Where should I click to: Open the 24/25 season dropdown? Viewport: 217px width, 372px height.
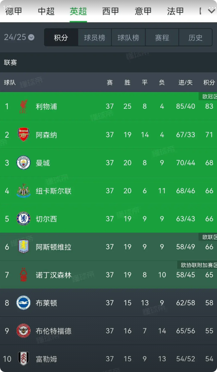19,37
